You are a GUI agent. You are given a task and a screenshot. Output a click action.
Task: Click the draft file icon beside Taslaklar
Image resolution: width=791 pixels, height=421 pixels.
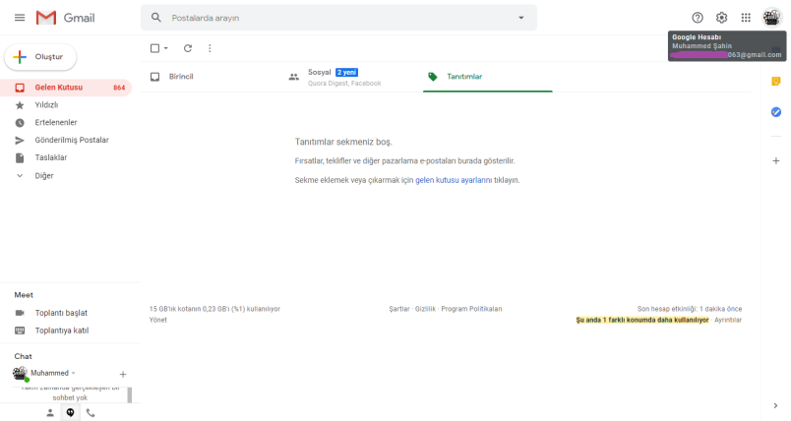(x=20, y=158)
